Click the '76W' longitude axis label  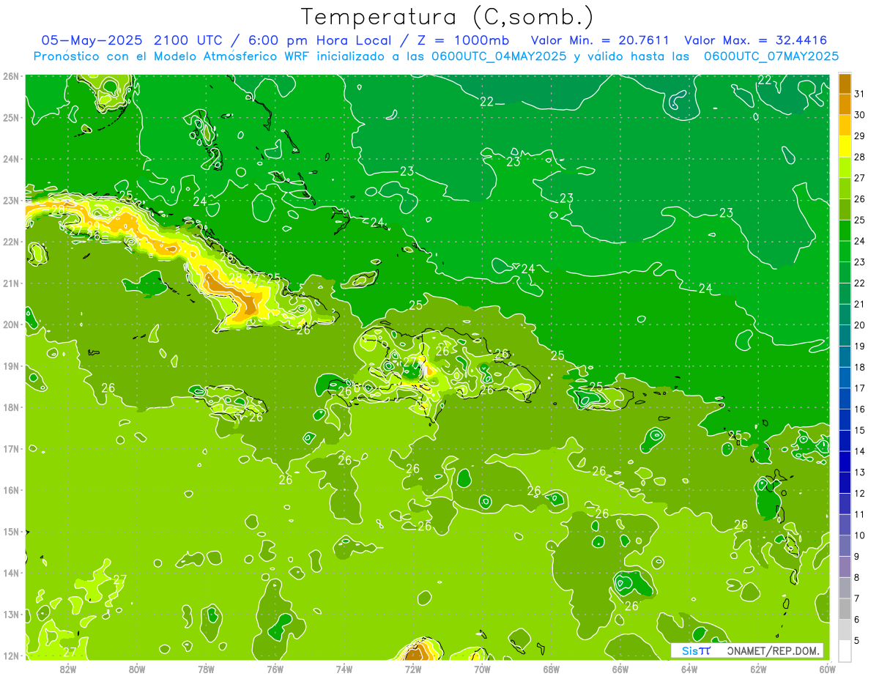tap(275, 669)
